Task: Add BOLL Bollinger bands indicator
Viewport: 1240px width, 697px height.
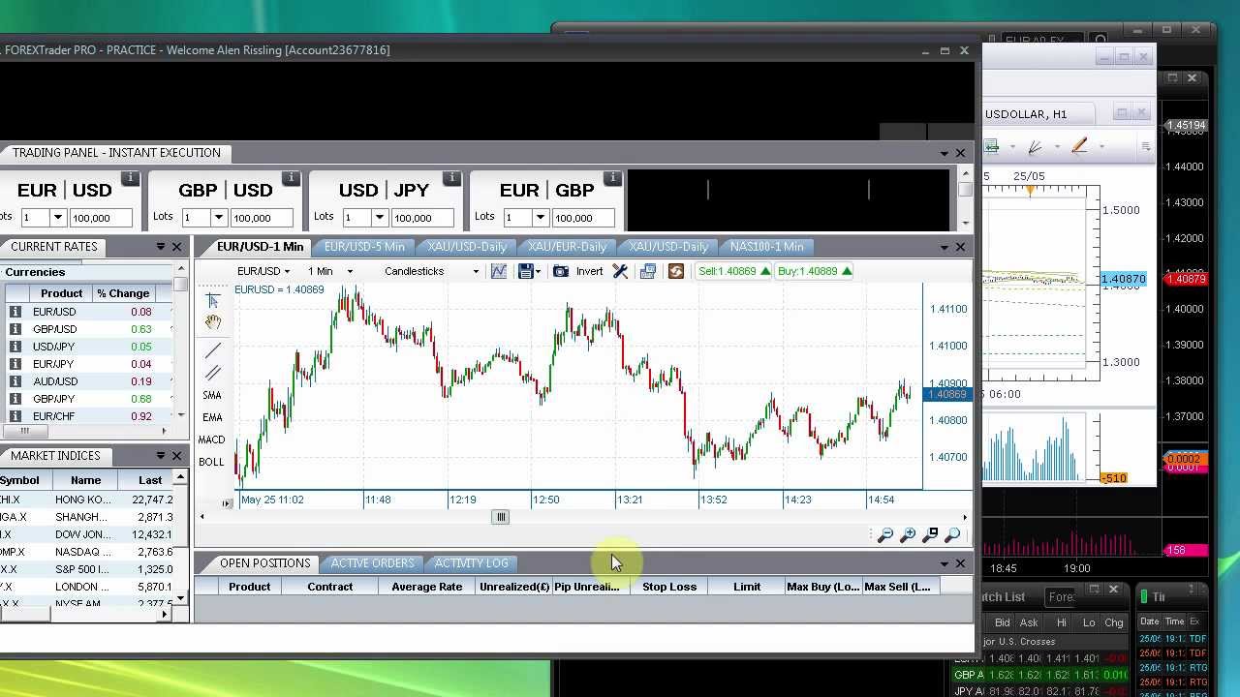Action: [211, 462]
